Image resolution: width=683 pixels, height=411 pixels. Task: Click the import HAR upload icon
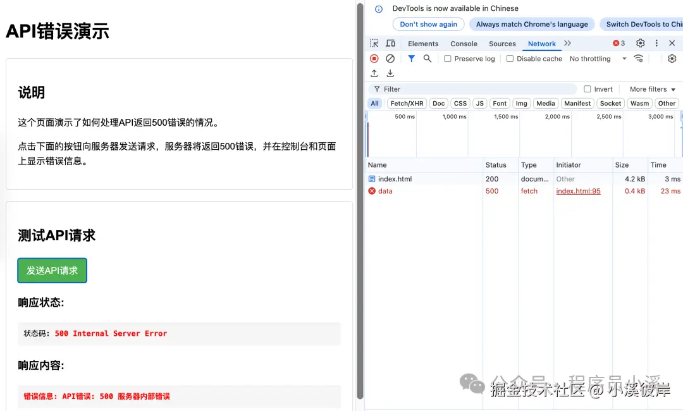coord(374,73)
